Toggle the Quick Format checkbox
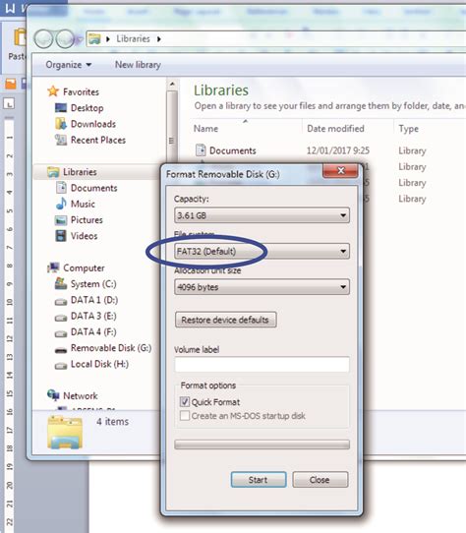This screenshot has height=533, width=466. click(x=185, y=402)
